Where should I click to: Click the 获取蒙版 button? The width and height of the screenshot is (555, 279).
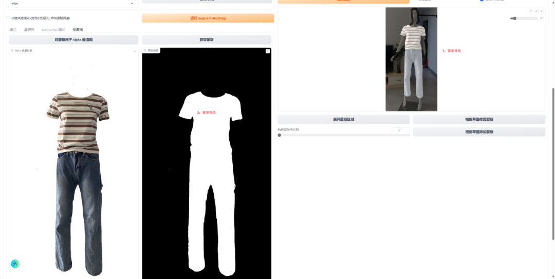point(207,40)
